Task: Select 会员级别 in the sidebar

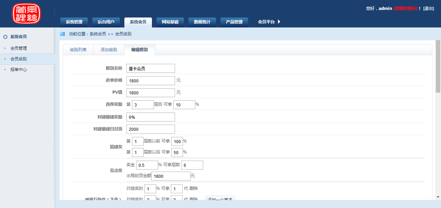Action: 19,59
